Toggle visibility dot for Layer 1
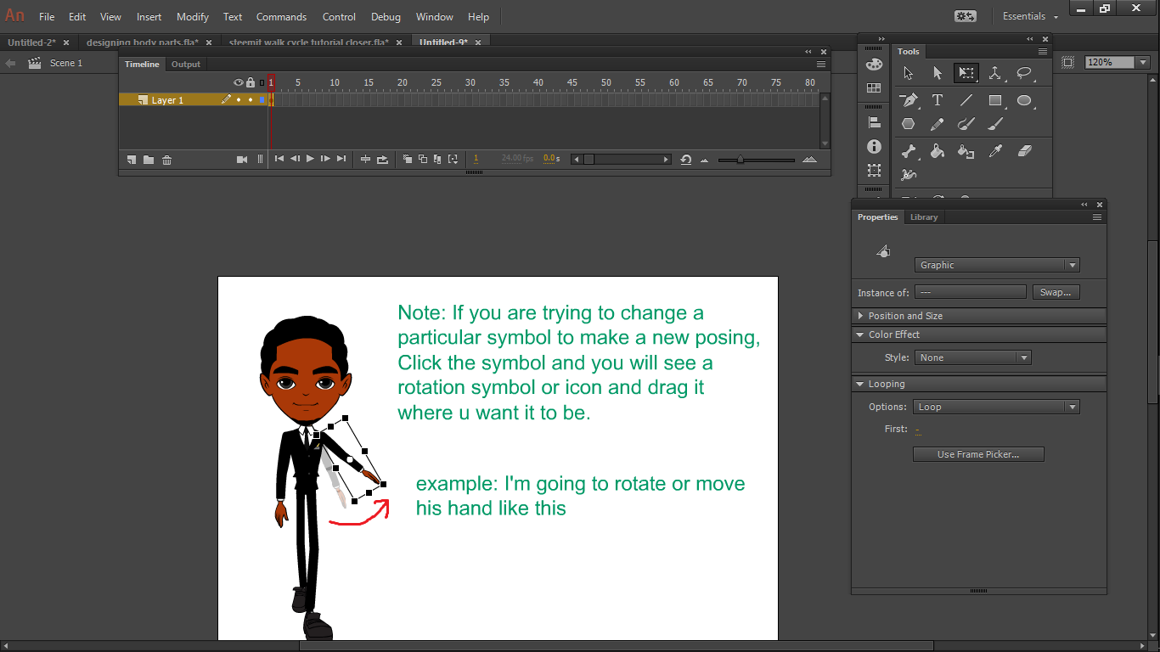 (239, 100)
